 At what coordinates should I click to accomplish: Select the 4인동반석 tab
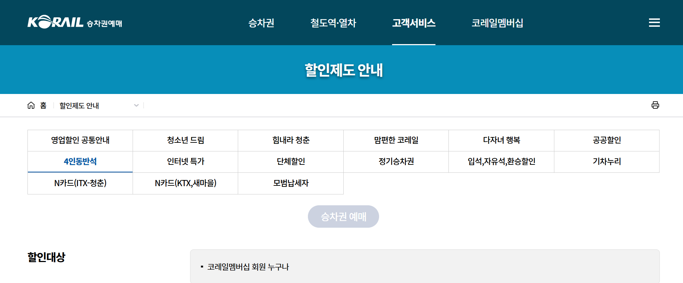[80, 162]
